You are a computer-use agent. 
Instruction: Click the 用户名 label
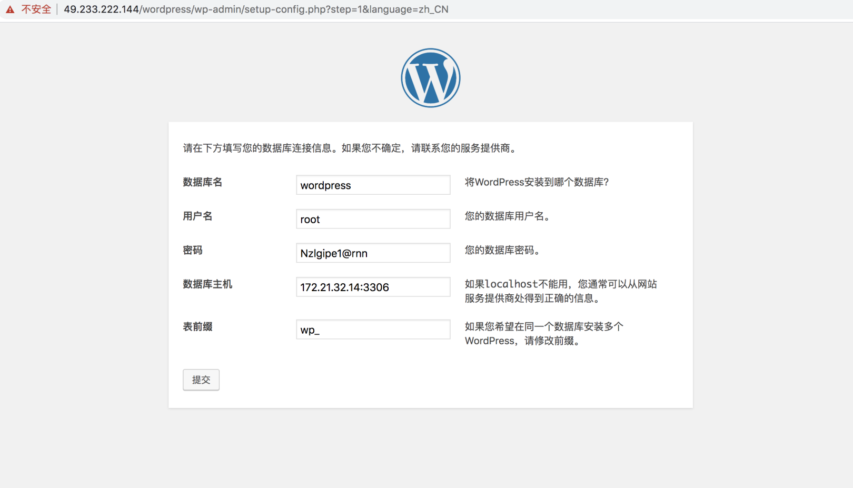point(197,216)
